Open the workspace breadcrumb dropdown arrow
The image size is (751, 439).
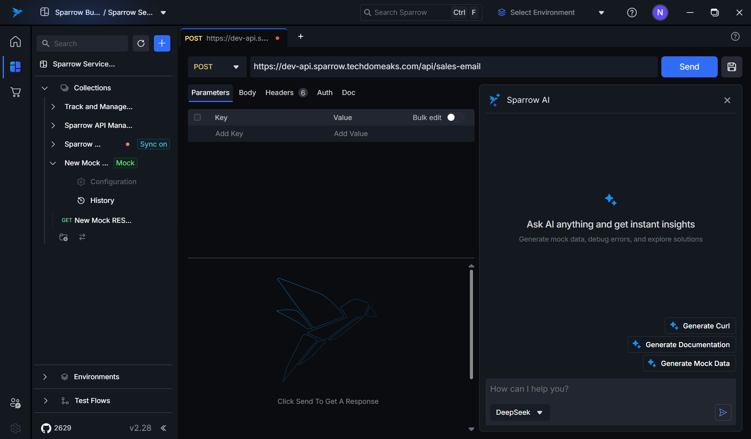(163, 13)
